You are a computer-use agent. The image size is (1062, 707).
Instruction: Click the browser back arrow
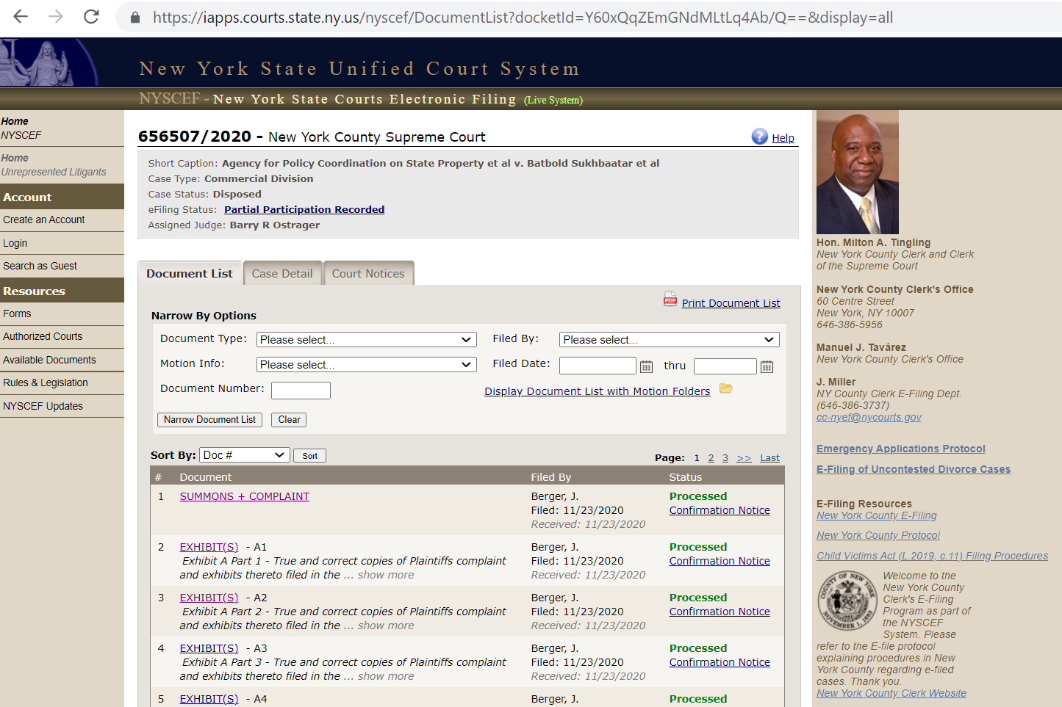(21, 17)
